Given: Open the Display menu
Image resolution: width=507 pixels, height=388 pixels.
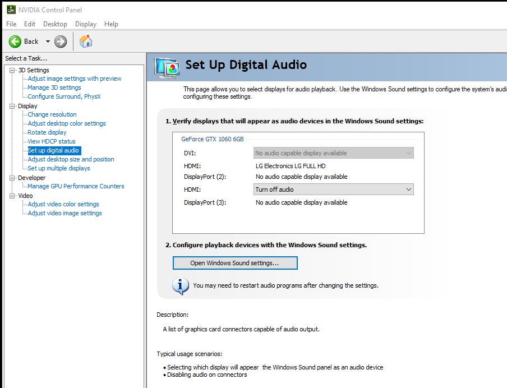Looking at the screenshot, I should [86, 24].
